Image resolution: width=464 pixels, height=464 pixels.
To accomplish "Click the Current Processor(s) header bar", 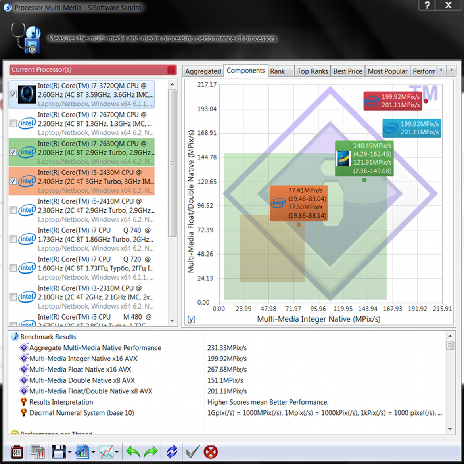I will tap(93, 69).
